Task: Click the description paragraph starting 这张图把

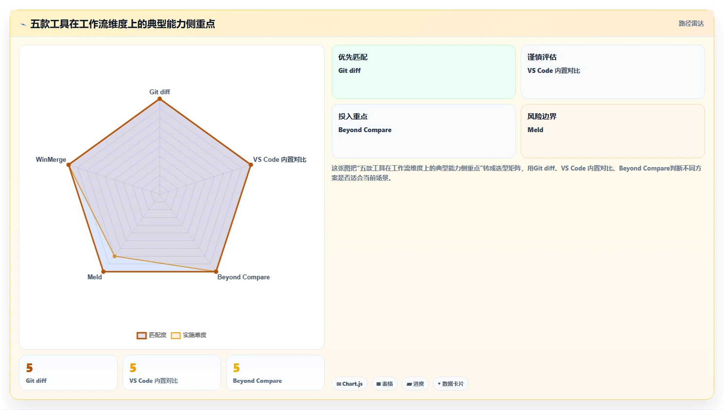Action: click(516, 173)
